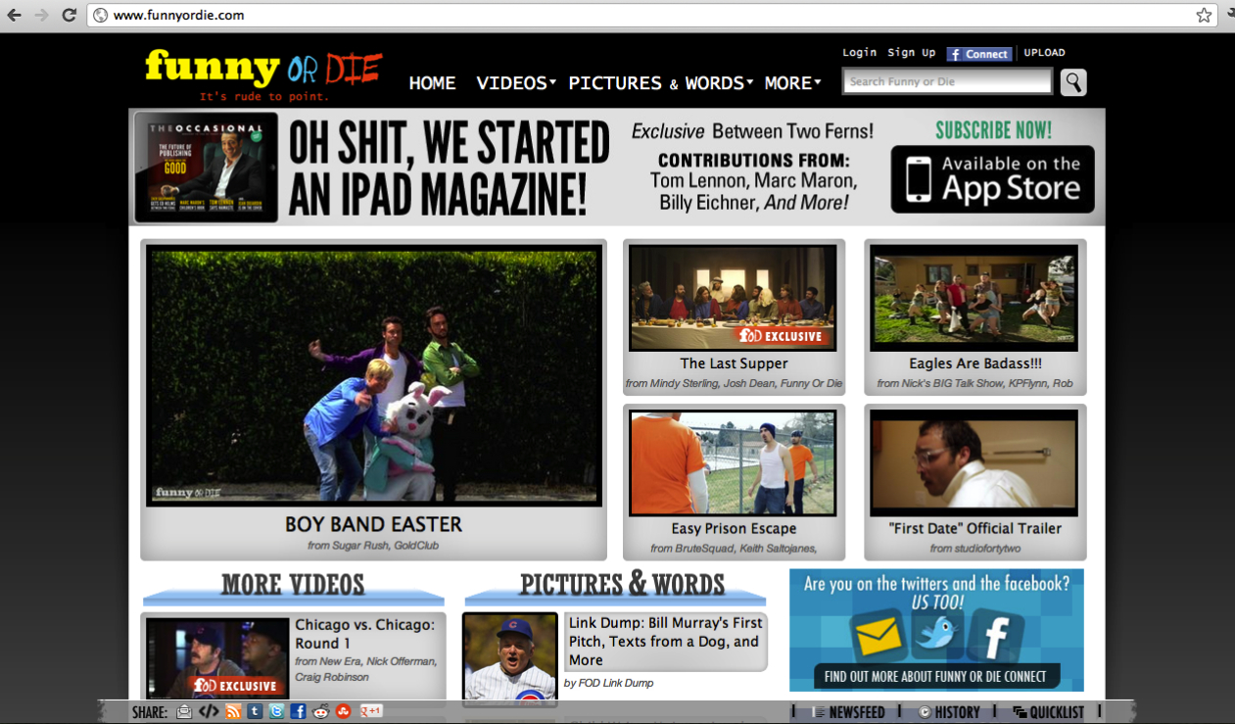Image resolution: width=1235 pixels, height=724 pixels.
Task: Reload the page with the refresh icon
Action: 69,15
